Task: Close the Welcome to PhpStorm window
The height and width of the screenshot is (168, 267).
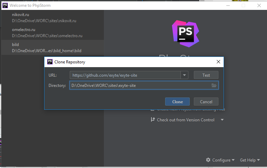Action: pos(259,5)
